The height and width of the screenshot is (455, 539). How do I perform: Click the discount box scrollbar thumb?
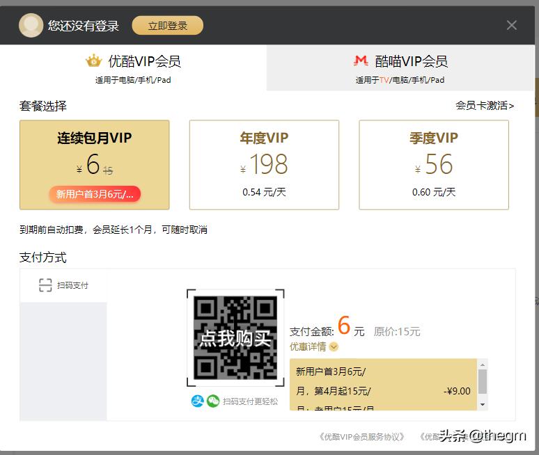pyautogui.click(x=483, y=381)
